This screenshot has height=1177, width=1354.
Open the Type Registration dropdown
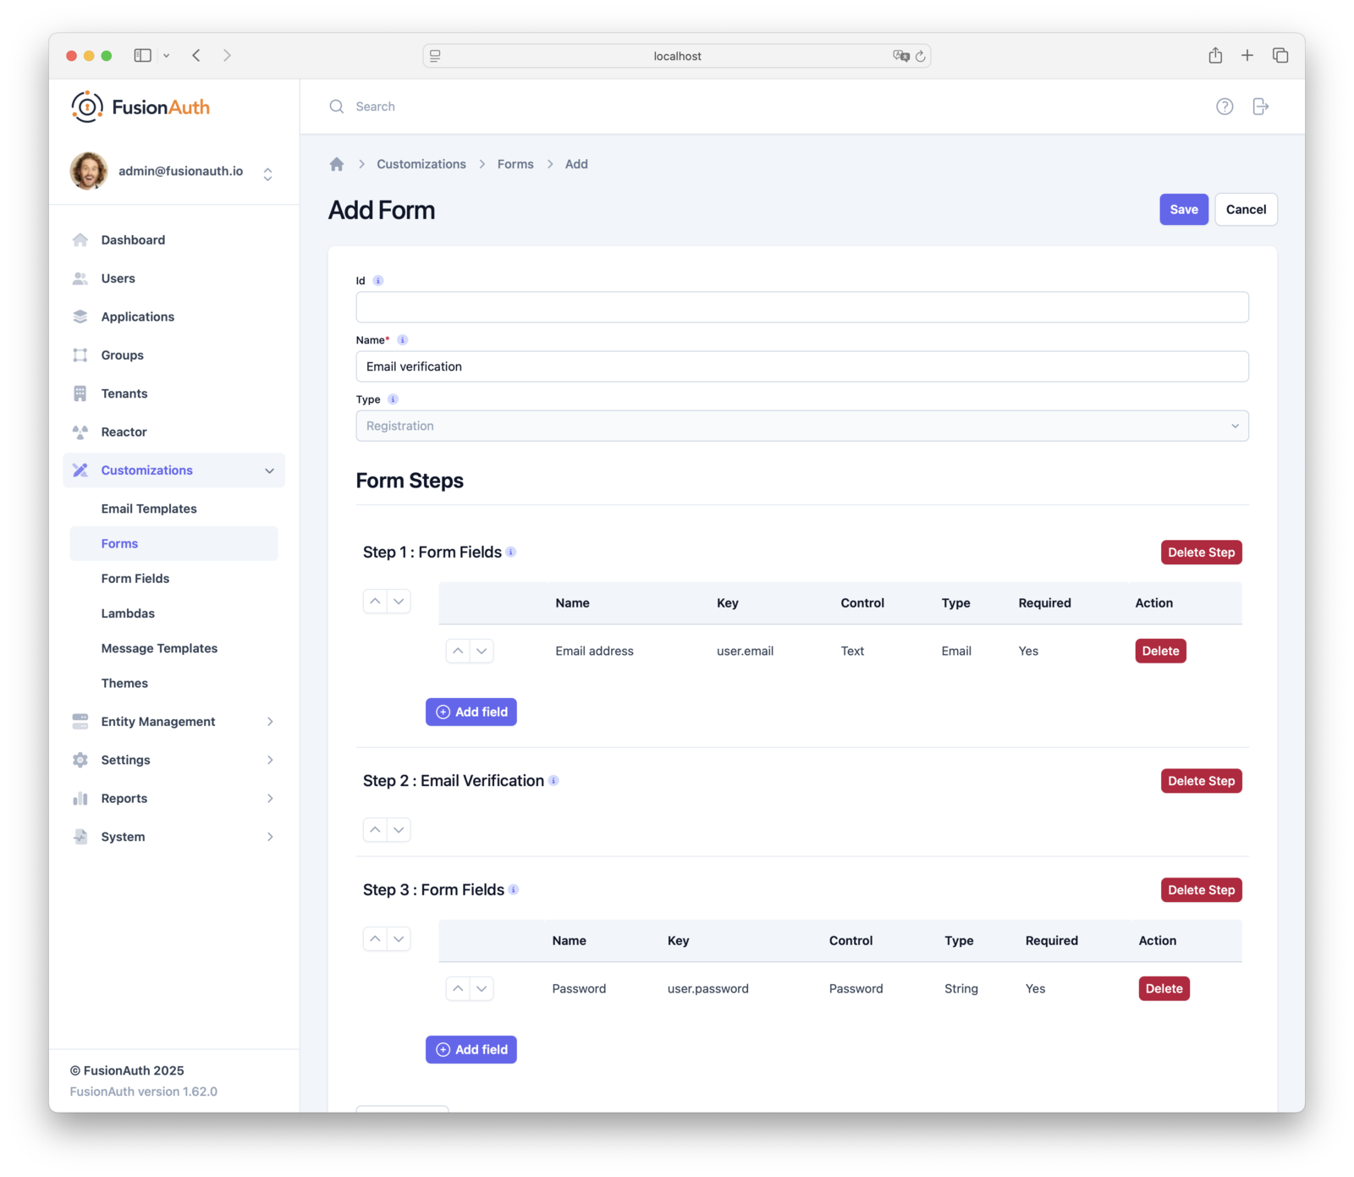(x=801, y=426)
